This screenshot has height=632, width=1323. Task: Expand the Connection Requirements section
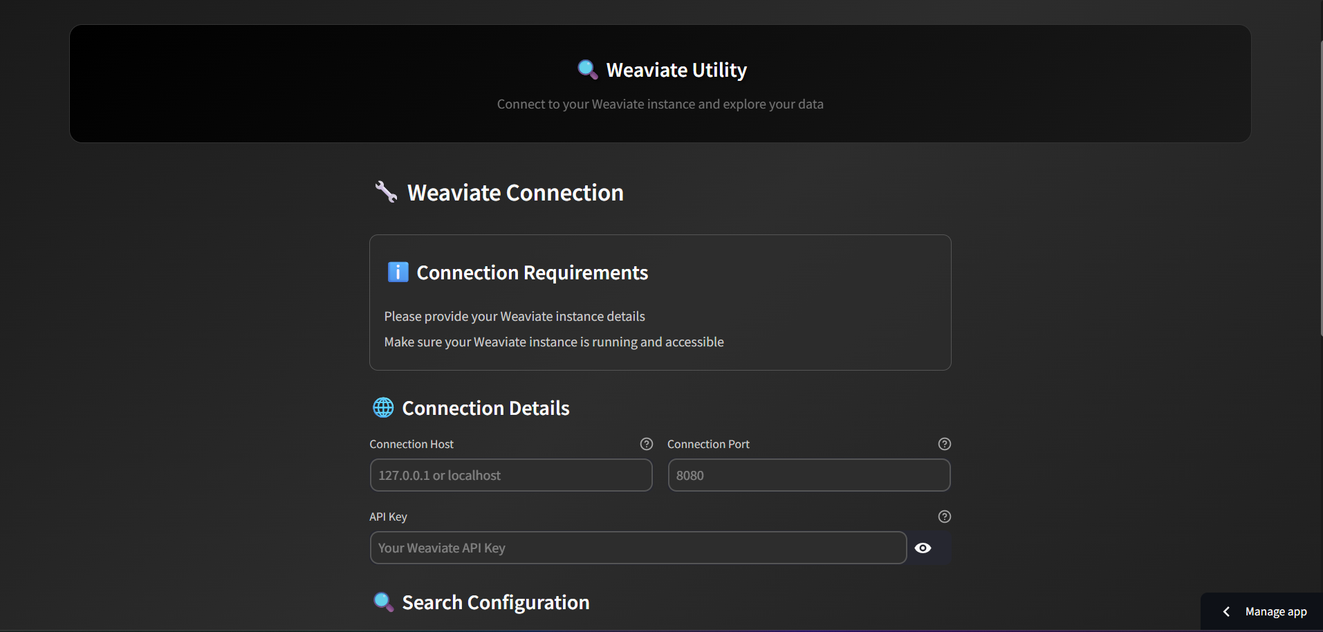(533, 272)
